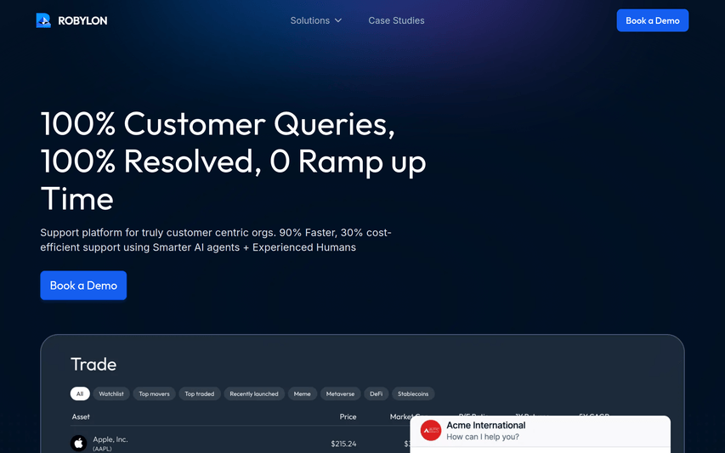The width and height of the screenshot is (725, 453).
Task: Choose the Top traded filter
Action: [200, 394]
